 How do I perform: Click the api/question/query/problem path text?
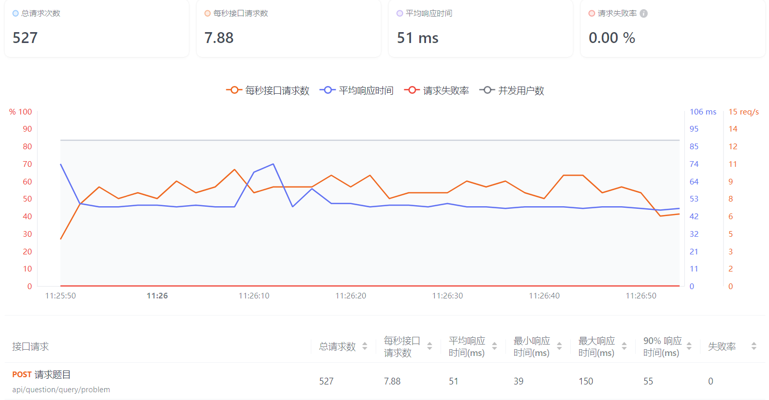(61, 390)
